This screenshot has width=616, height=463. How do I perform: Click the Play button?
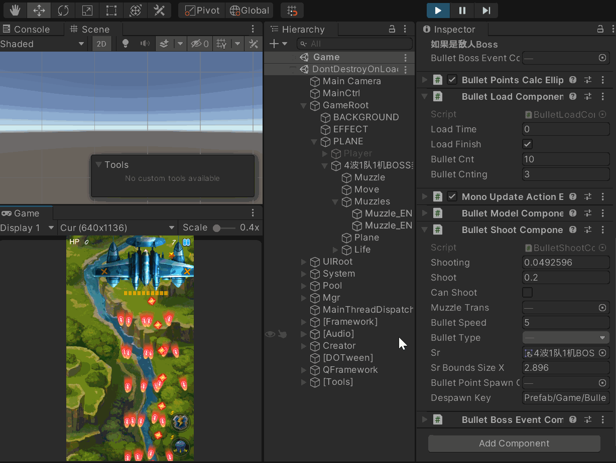(438, 10)
